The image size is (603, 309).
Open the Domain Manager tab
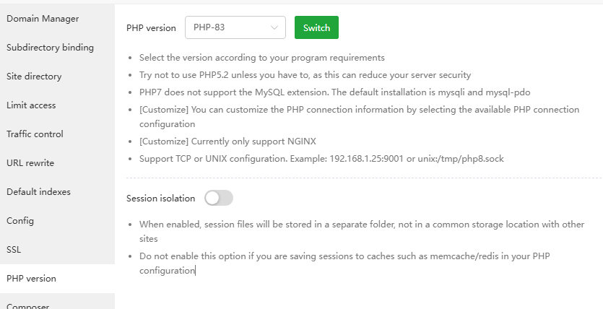[x=43, y=19]
